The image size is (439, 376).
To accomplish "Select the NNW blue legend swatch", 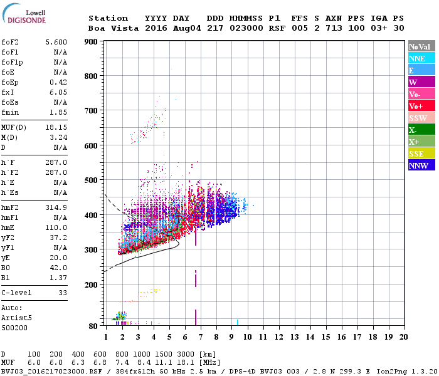I will pos(421,165).
